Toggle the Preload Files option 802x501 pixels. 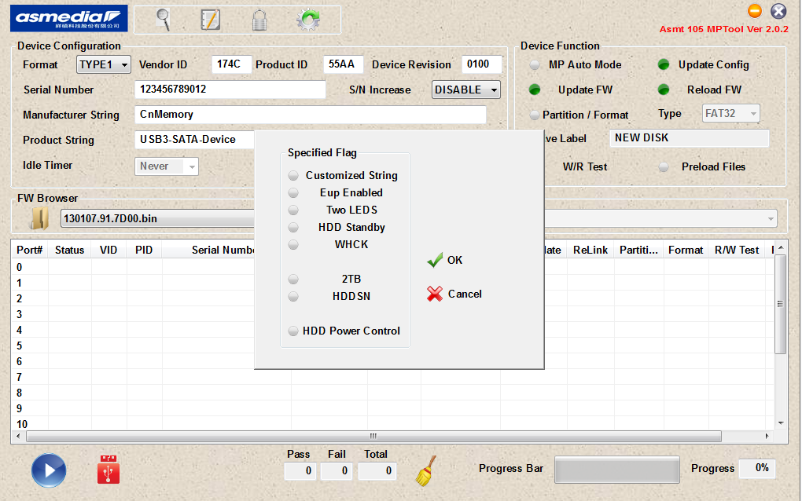(664, 167)
